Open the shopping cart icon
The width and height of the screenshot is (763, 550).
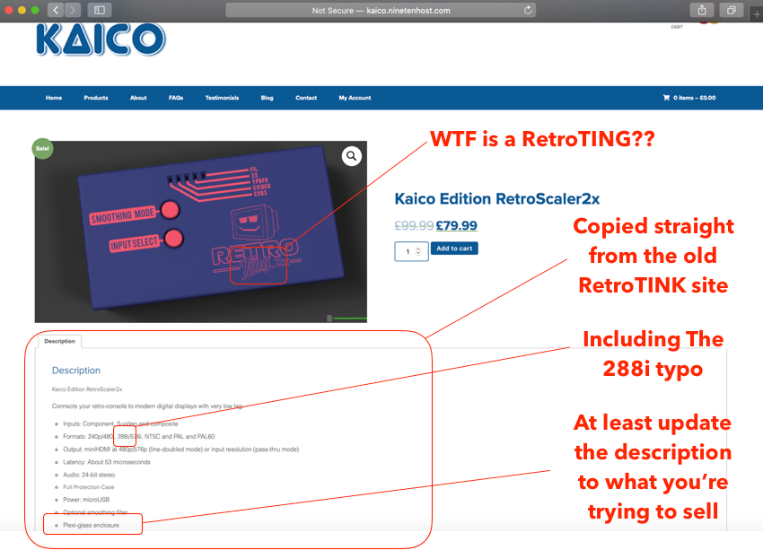tap(666, 98)
